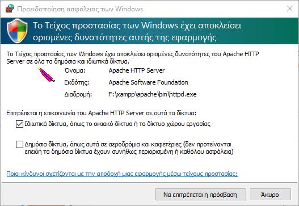The height and width of the screenshot is (206, 299).
Task: Click the 'Άκυρο' cancel button
Action: [270, 195]
